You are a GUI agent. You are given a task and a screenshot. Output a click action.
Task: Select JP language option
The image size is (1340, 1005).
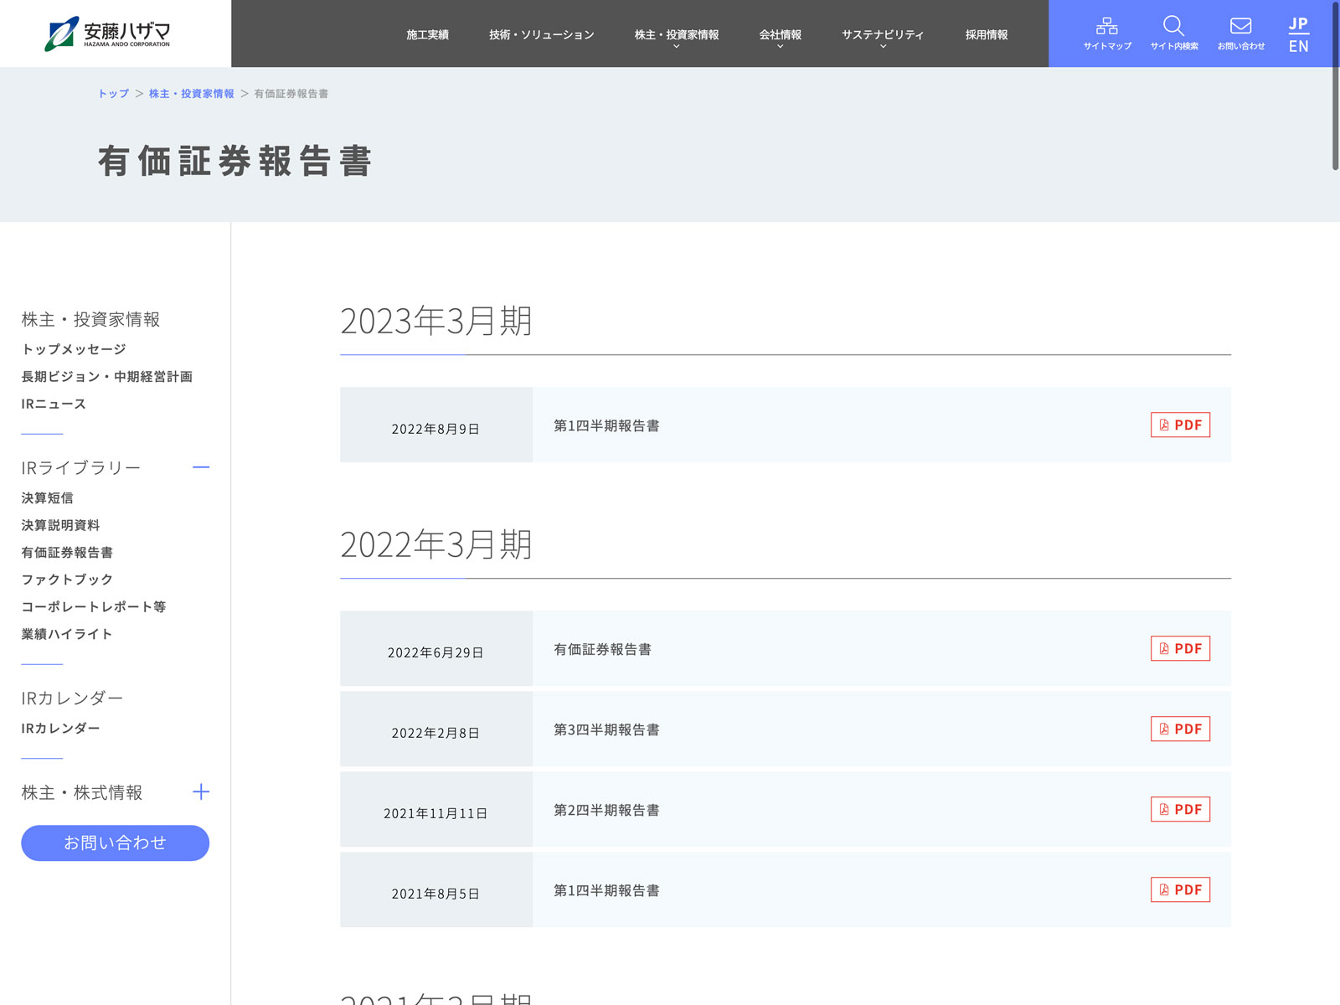1298,23
